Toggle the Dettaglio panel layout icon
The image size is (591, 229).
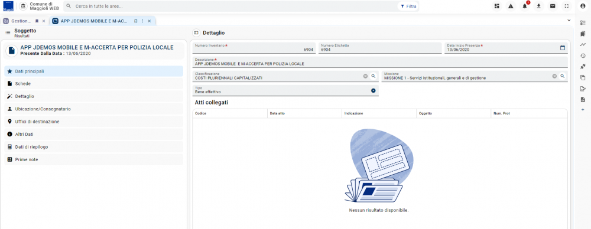[196, 33]
